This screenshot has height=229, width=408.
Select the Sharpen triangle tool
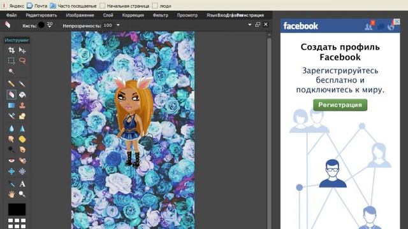(x=22, y=128)
